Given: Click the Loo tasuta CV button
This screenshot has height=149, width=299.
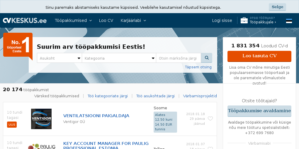Looking at the screenshot, I should (x=259, y=56).
